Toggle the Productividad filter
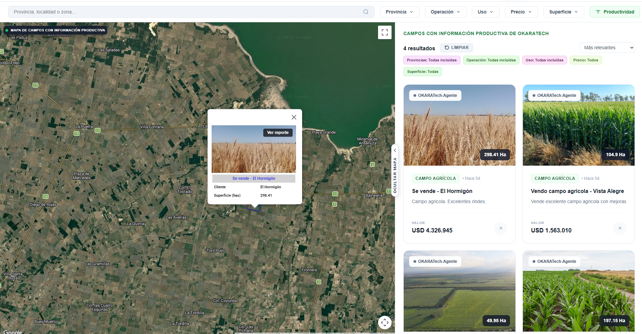Viewport: 642px width, 334px height. [615, 12]
